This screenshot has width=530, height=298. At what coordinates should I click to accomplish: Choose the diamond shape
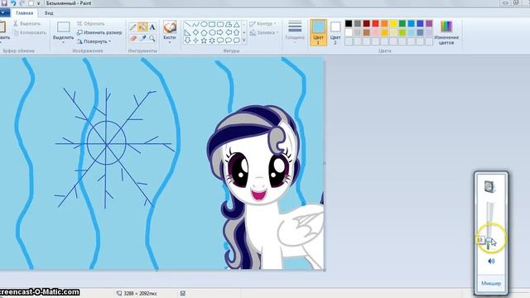click(x=195, y=32)
